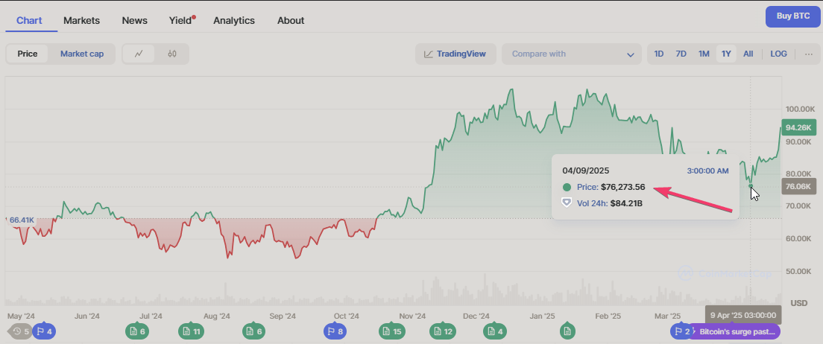The height and width of the screenshot is (344, 823).
Task: Click the history marker labeled 5
Action: coord(20,331)
